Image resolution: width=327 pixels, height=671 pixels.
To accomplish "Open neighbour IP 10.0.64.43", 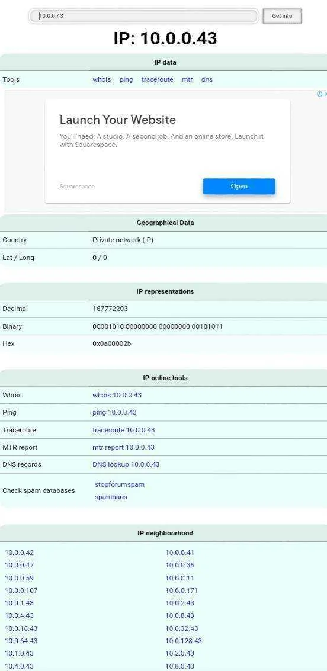I will [21, 641].
